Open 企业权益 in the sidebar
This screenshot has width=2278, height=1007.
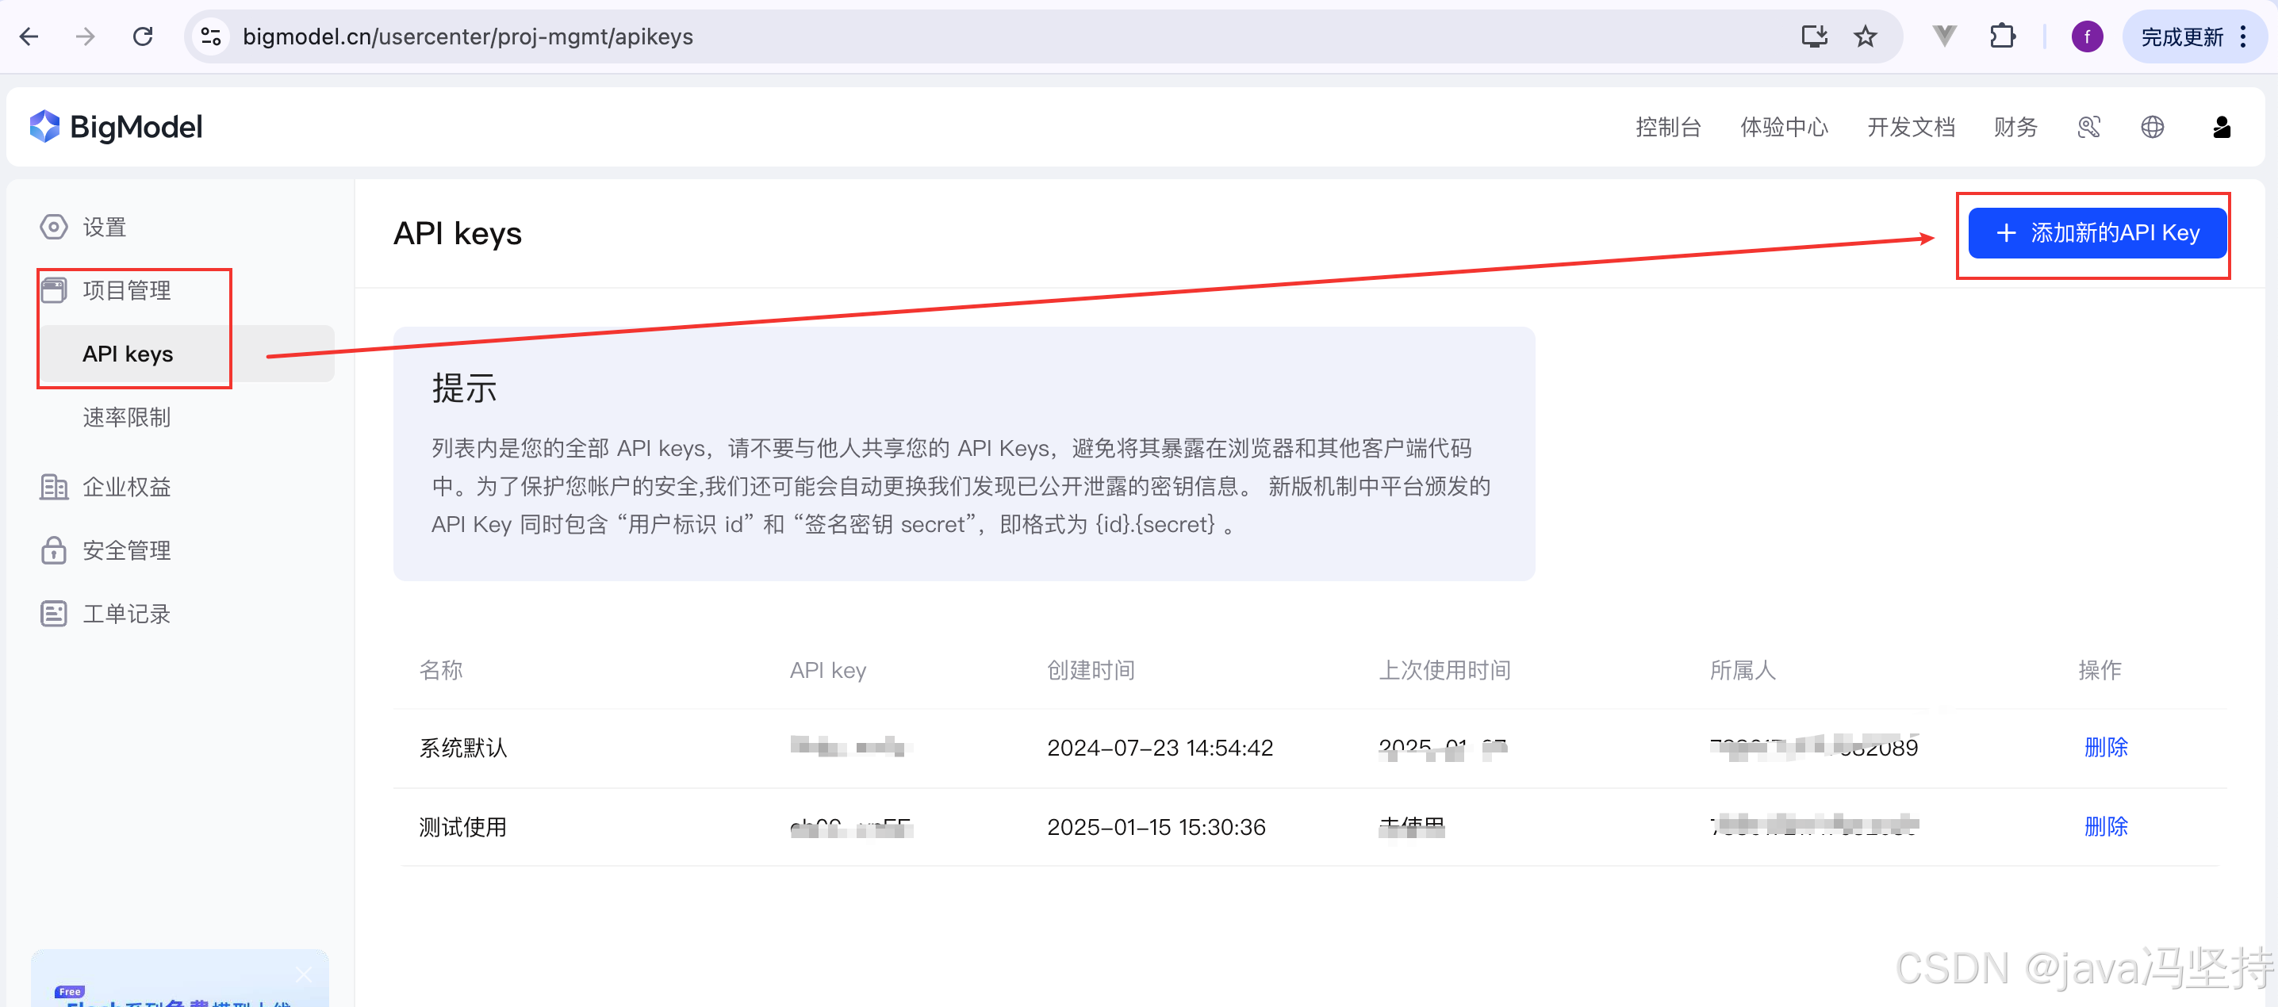tap(126, 487)
